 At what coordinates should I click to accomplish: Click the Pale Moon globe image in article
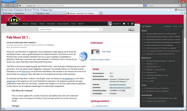tap(83, 56)
